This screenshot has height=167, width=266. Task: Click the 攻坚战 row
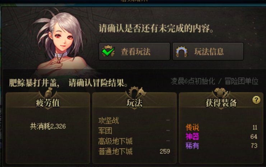click(x=134, y=121)
